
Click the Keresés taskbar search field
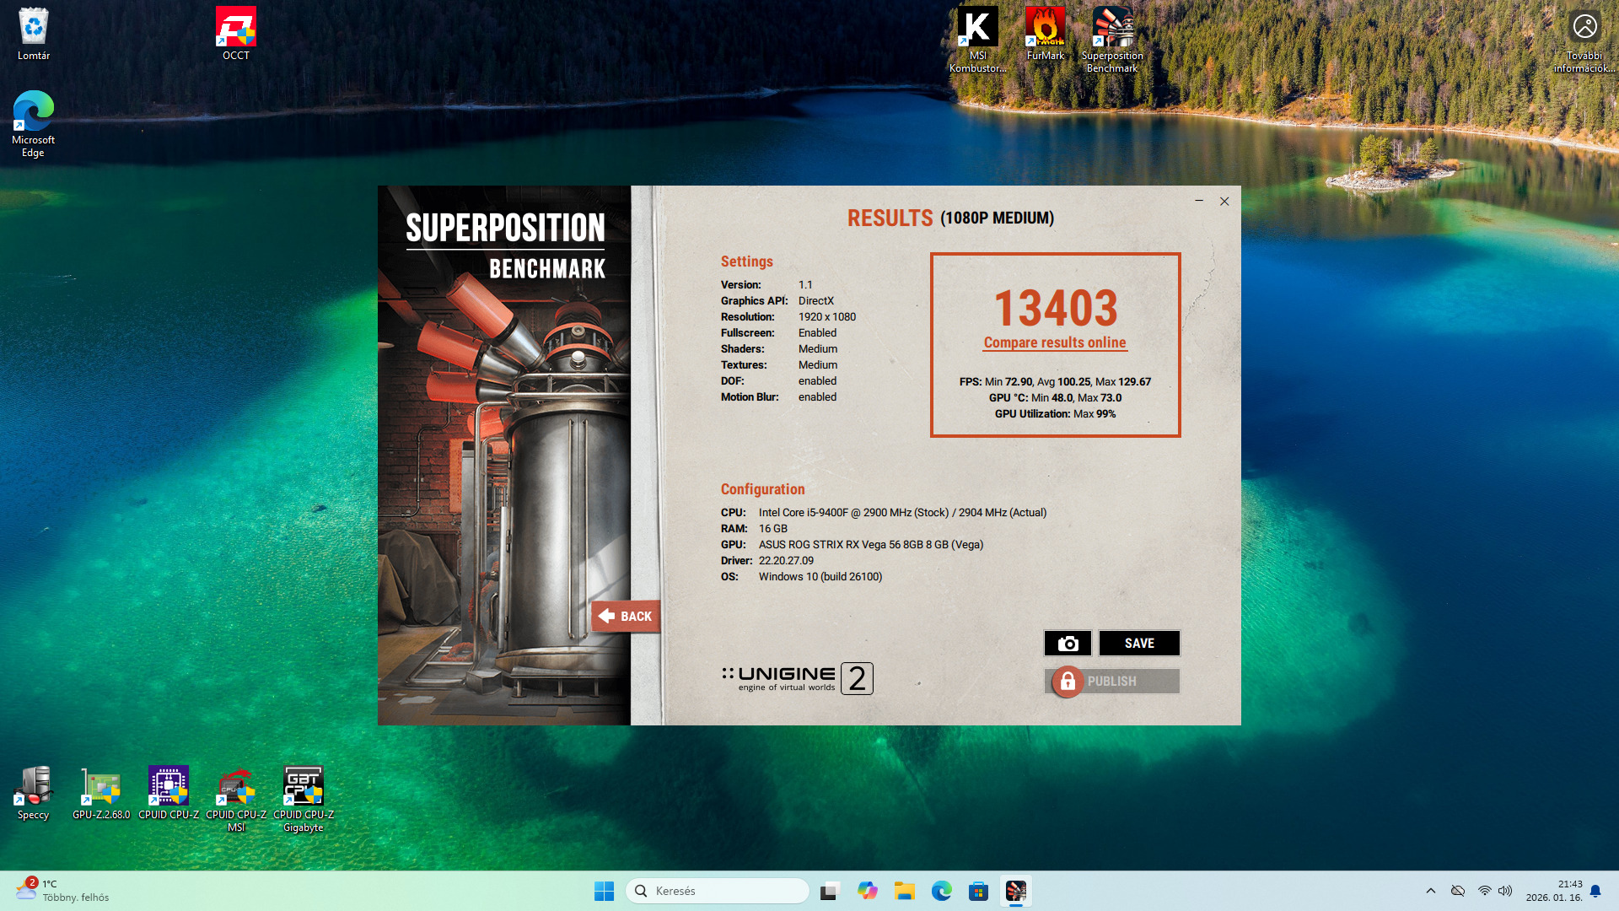717,891
